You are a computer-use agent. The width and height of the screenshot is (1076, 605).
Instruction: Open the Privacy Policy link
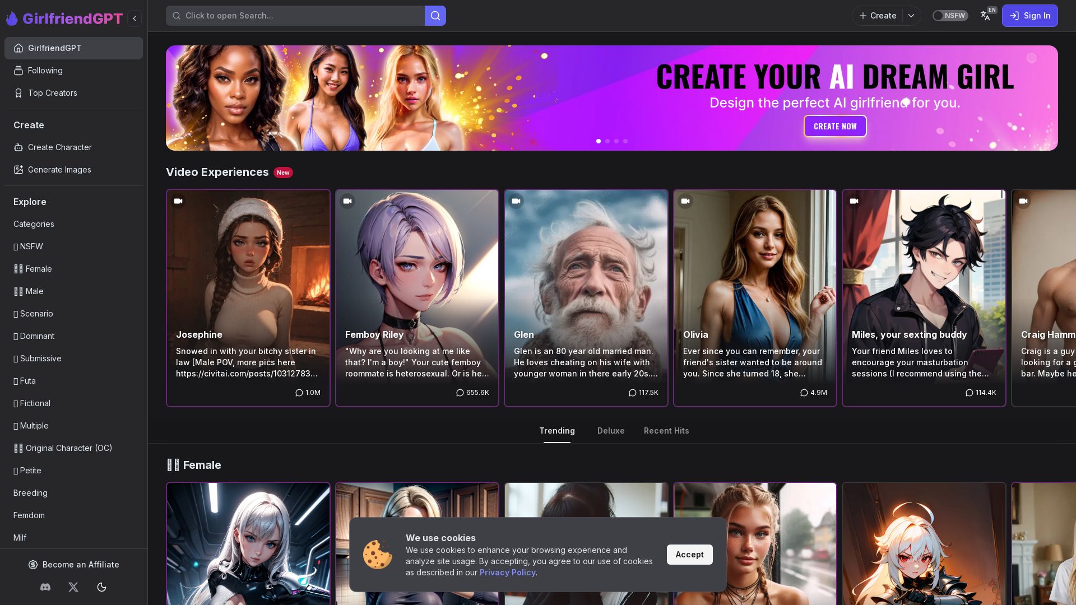pos(507,573)
